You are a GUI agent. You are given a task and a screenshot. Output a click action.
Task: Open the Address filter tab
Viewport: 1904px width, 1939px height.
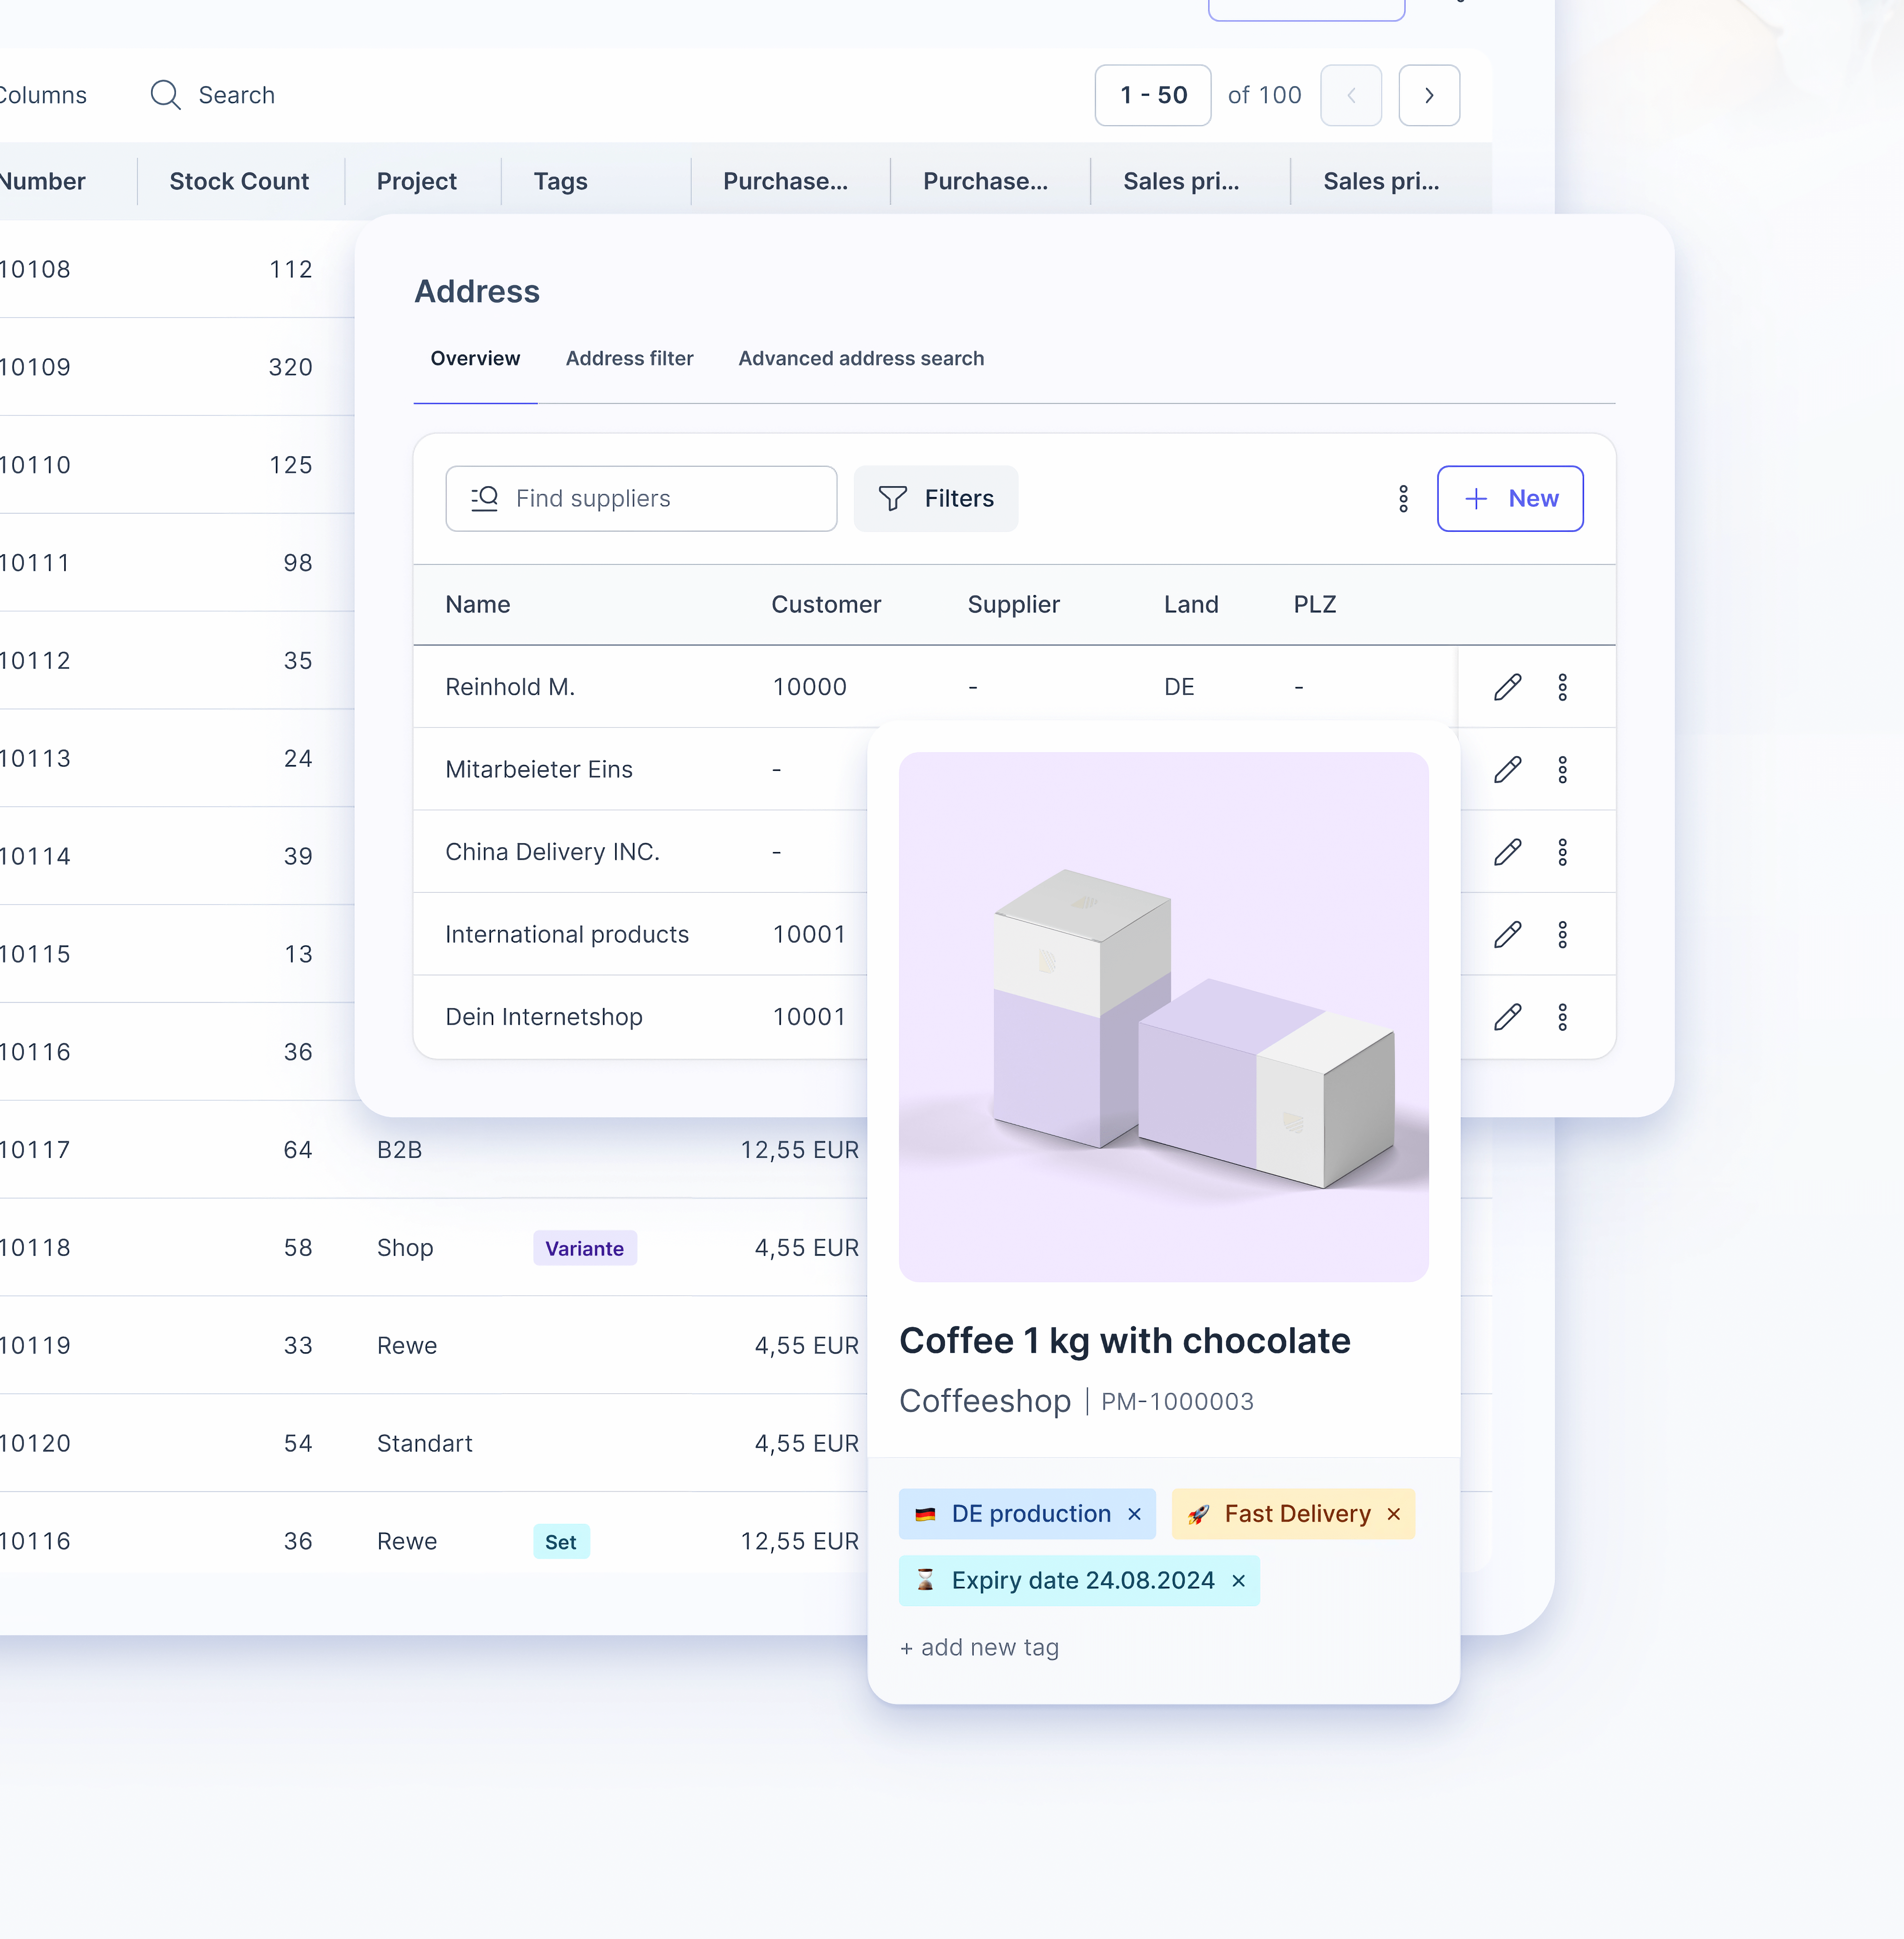pos(629,358)
